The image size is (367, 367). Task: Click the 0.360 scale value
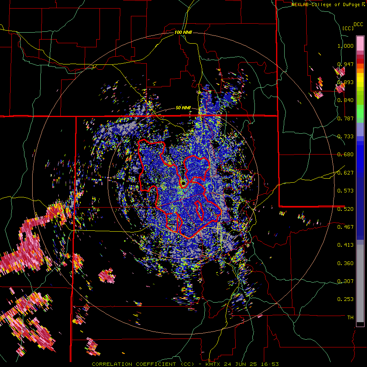point(345,263)
